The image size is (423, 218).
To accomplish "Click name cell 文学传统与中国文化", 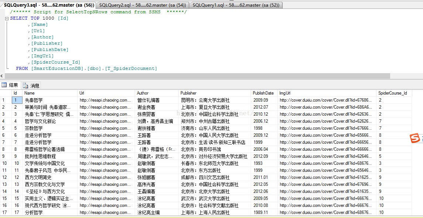I will coord(50,163).
